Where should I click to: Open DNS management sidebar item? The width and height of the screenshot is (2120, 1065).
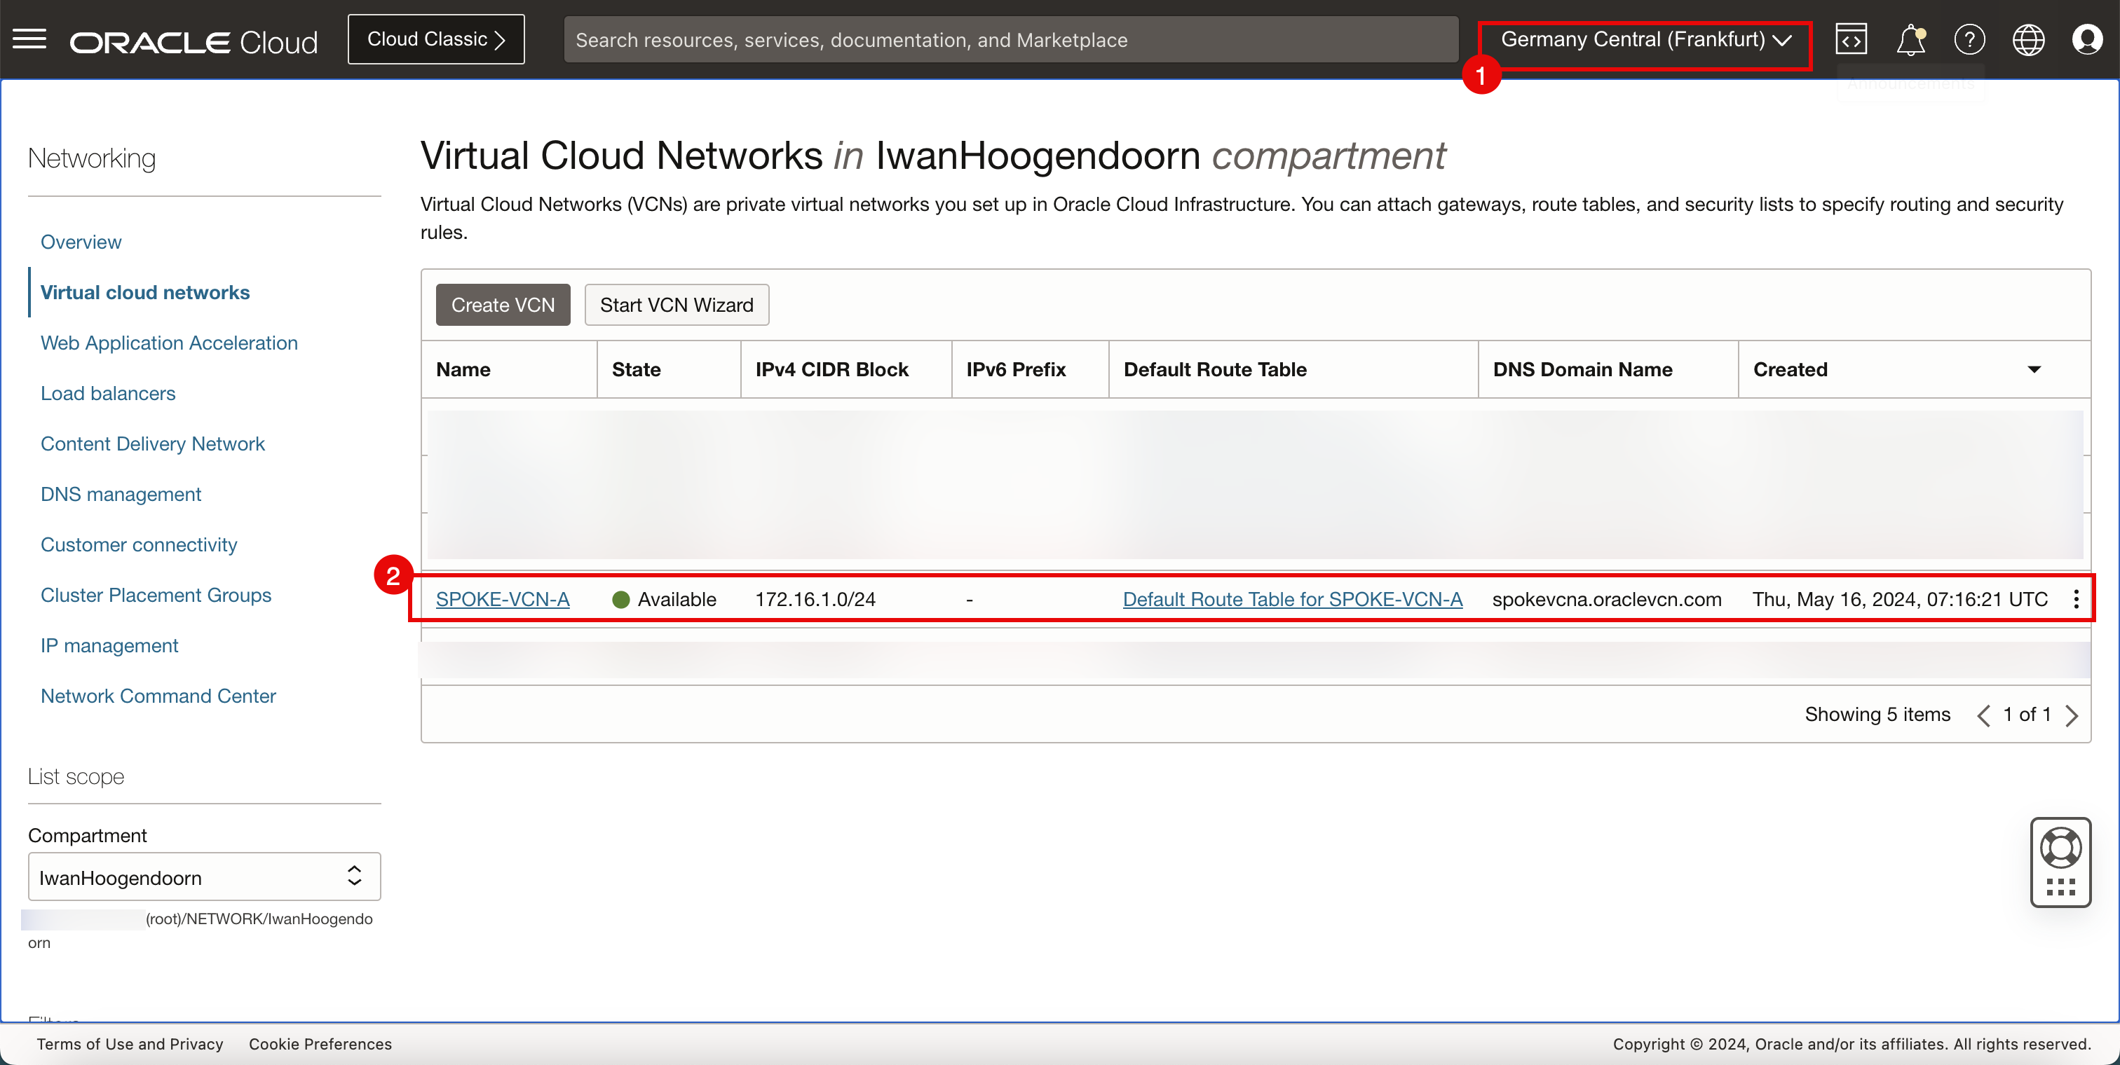(121, 494)
